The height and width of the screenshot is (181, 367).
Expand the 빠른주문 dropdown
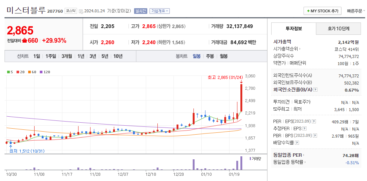click(x=356, y=11)
